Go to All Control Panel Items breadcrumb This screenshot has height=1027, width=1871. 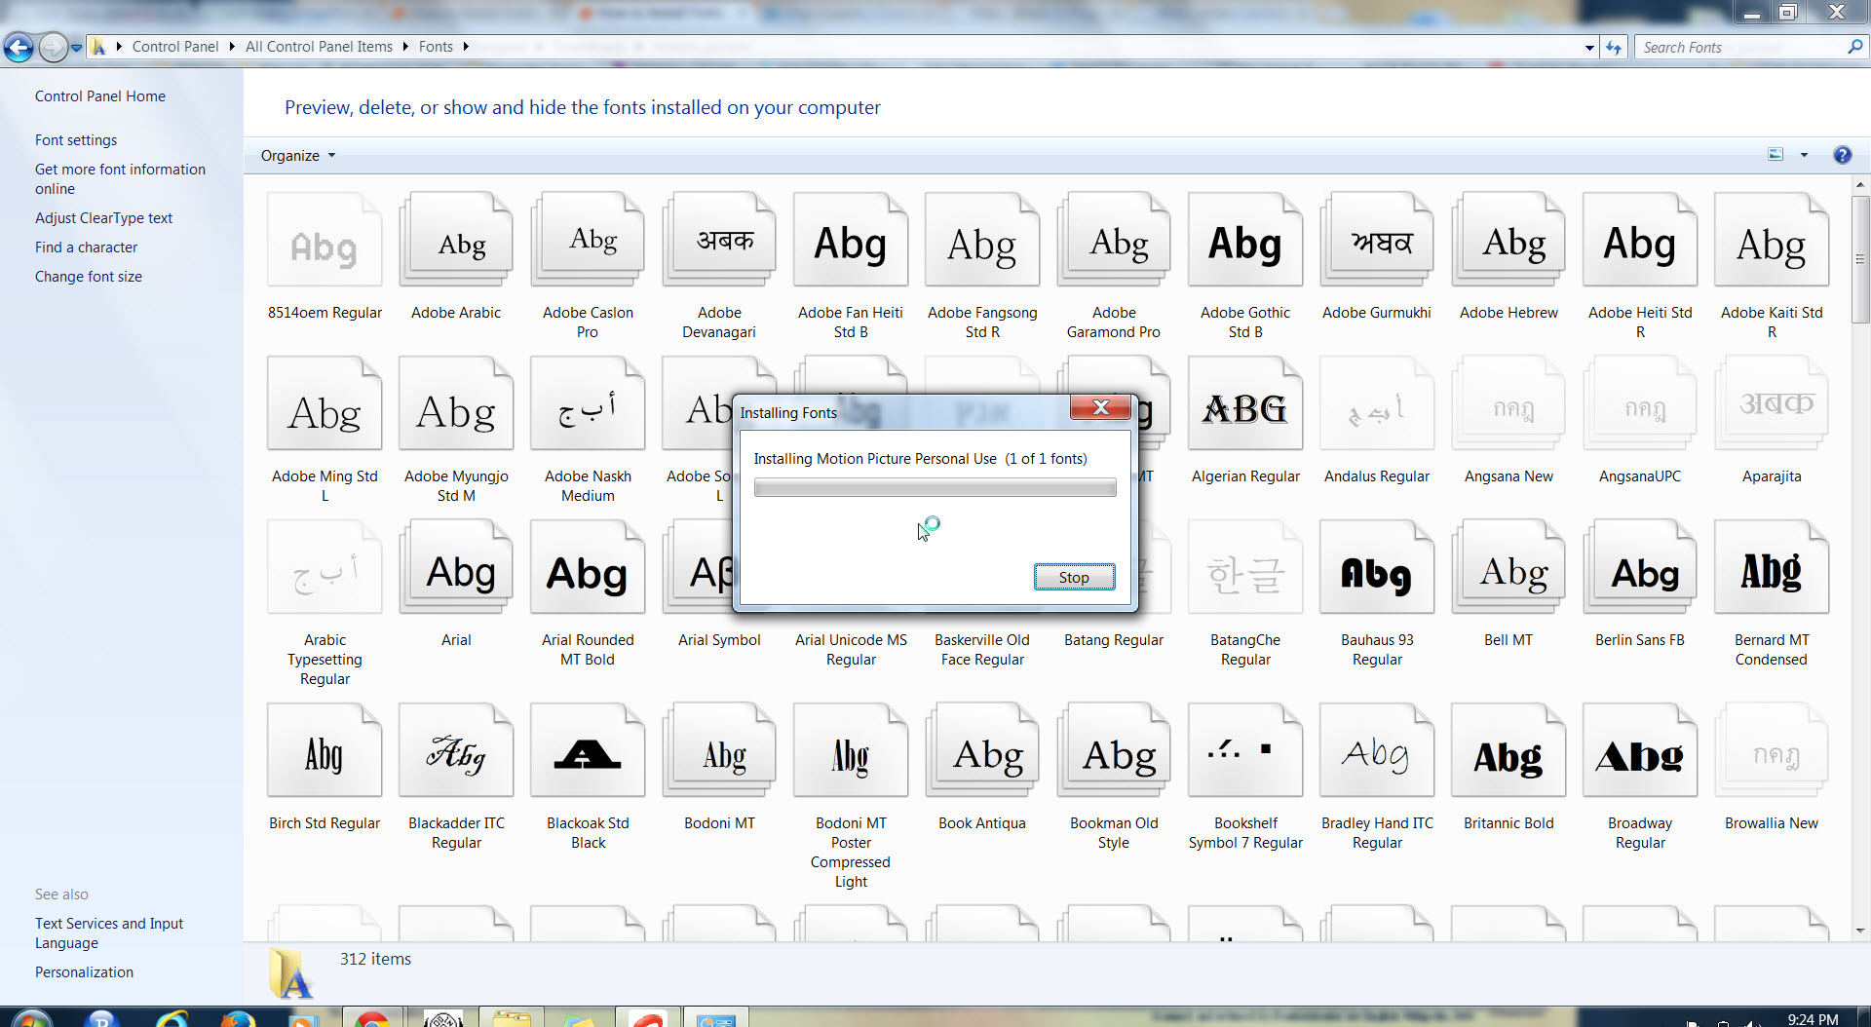[319, 47]
